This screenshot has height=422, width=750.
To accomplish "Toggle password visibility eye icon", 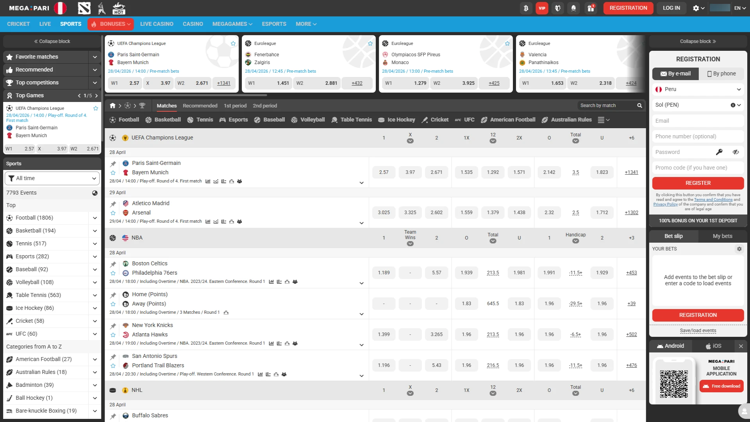I will tap(736, 152).
